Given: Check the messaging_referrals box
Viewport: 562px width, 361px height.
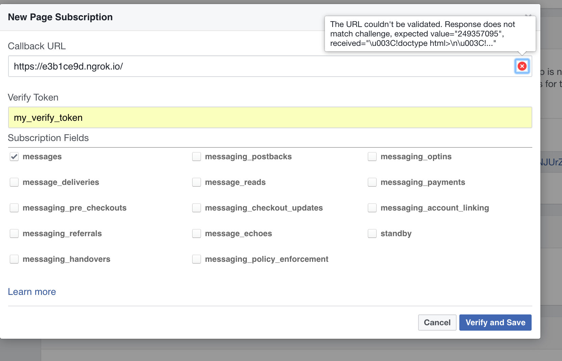Looking at the screenshot, I should point(14,233).
